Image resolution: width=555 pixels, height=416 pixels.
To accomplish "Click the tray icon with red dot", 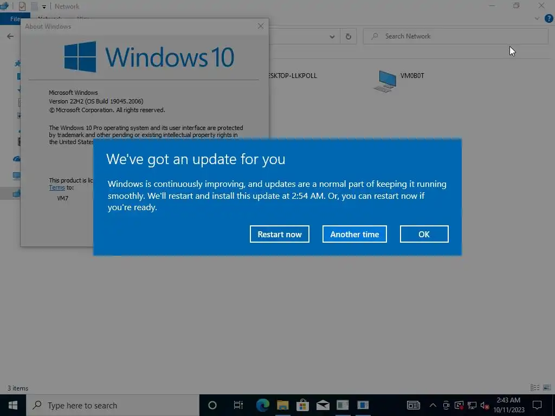I will pos(459,405).
